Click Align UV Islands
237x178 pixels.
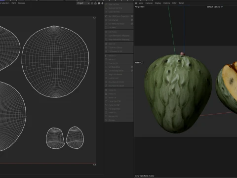tap(119, 75)
